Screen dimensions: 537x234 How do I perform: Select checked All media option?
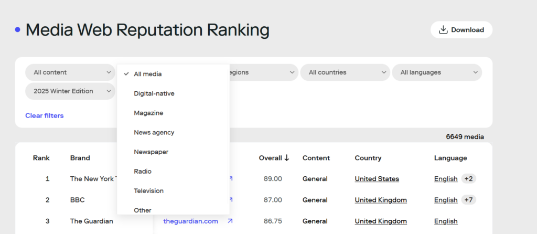(148, 74)
